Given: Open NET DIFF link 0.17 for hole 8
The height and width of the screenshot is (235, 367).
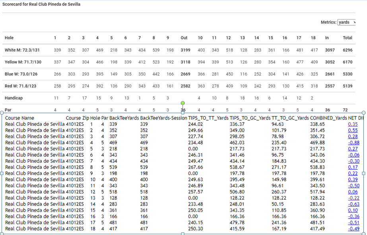Looking at the screenshot, I should 353,167.
